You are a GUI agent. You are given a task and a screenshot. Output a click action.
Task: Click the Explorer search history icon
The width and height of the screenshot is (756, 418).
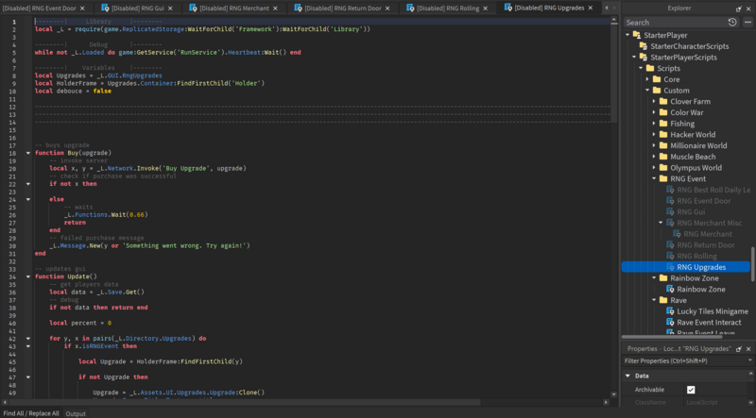733,22
